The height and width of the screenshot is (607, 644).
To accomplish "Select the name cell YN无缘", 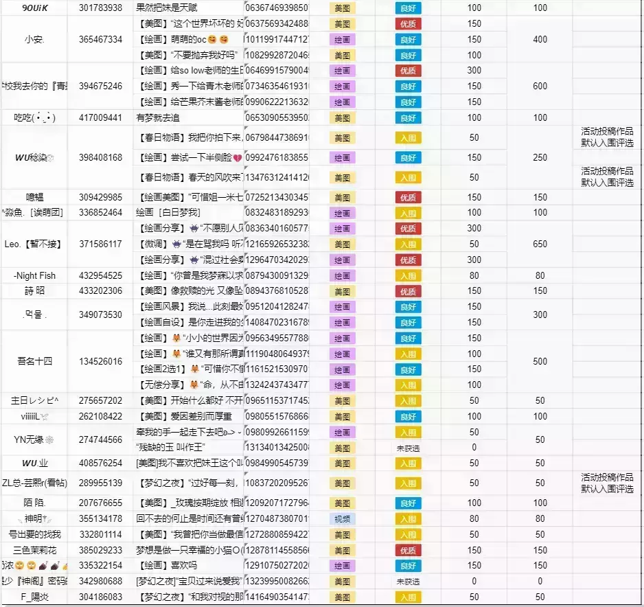I will [x=34, y=440].
